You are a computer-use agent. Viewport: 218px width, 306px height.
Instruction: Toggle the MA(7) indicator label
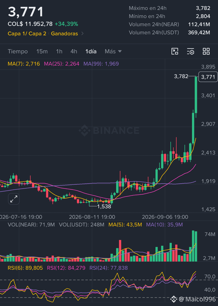24,64
